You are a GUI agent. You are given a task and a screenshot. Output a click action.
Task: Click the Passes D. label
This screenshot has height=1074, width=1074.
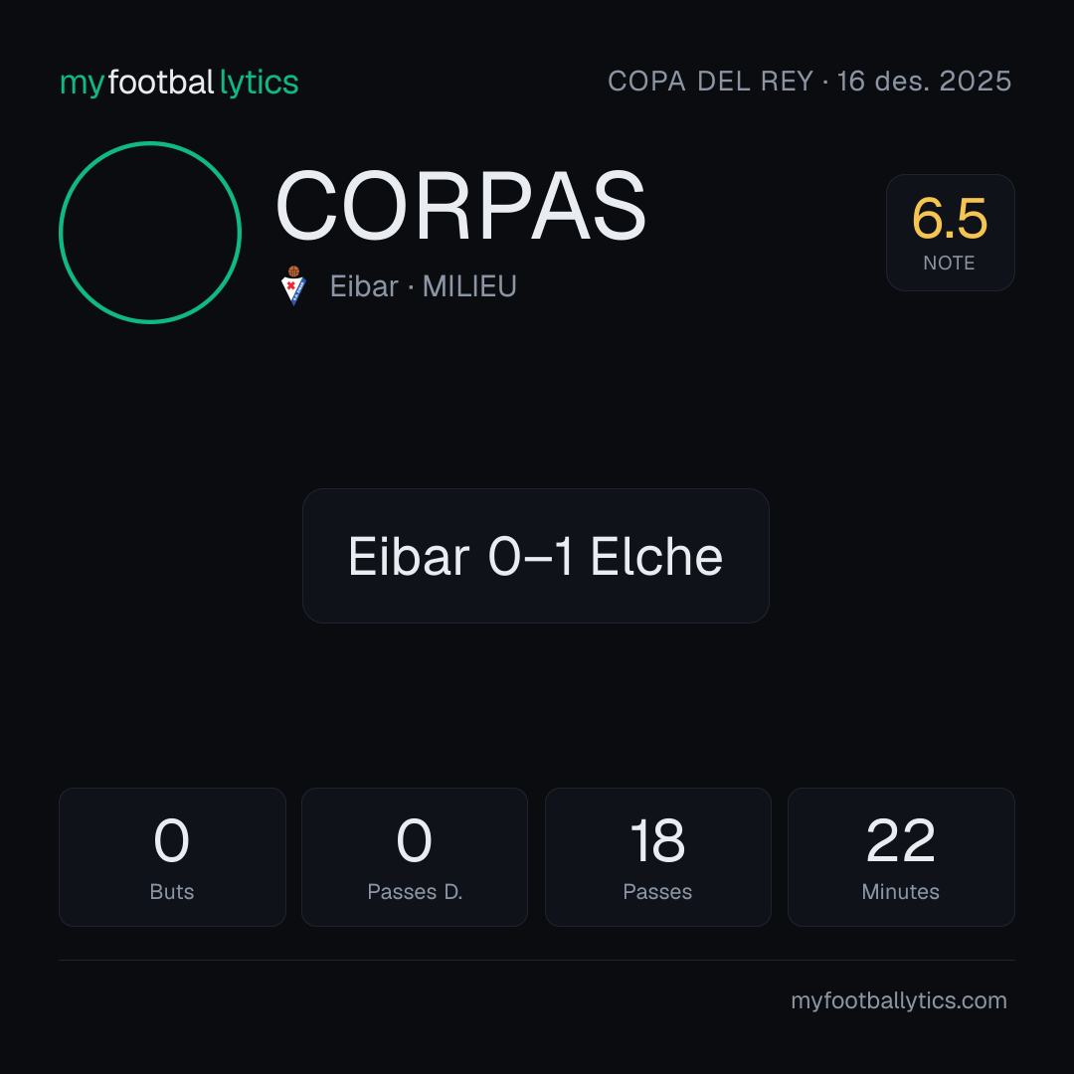click(415, 892)
